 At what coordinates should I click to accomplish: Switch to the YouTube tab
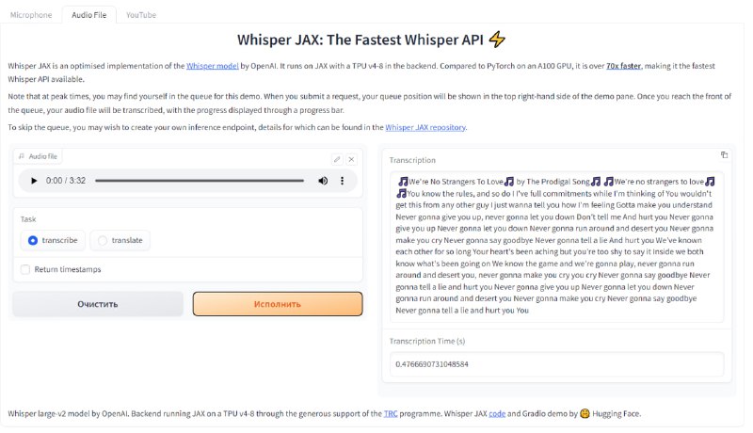tap(141, 15)
